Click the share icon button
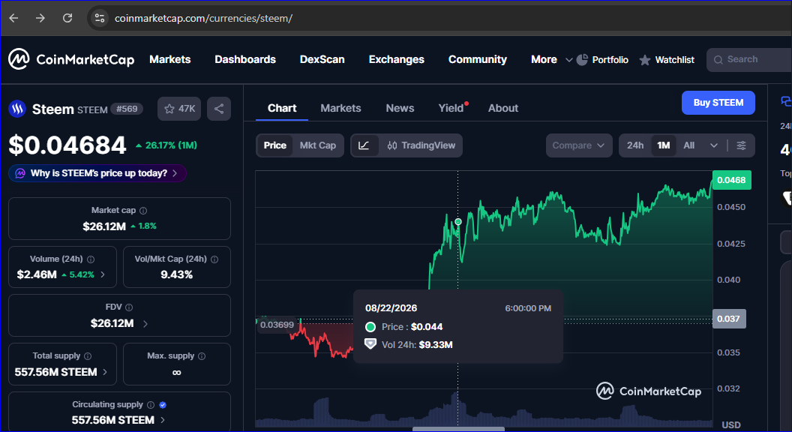This screenshot has height=432, width=792. (x=219, y=109)
